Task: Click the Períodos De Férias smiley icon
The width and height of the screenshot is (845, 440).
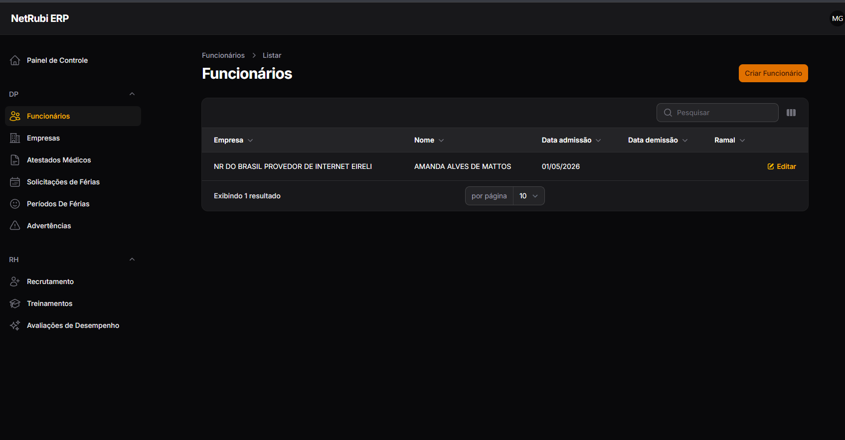Action: pyautogui.click(x=15, y=204)
